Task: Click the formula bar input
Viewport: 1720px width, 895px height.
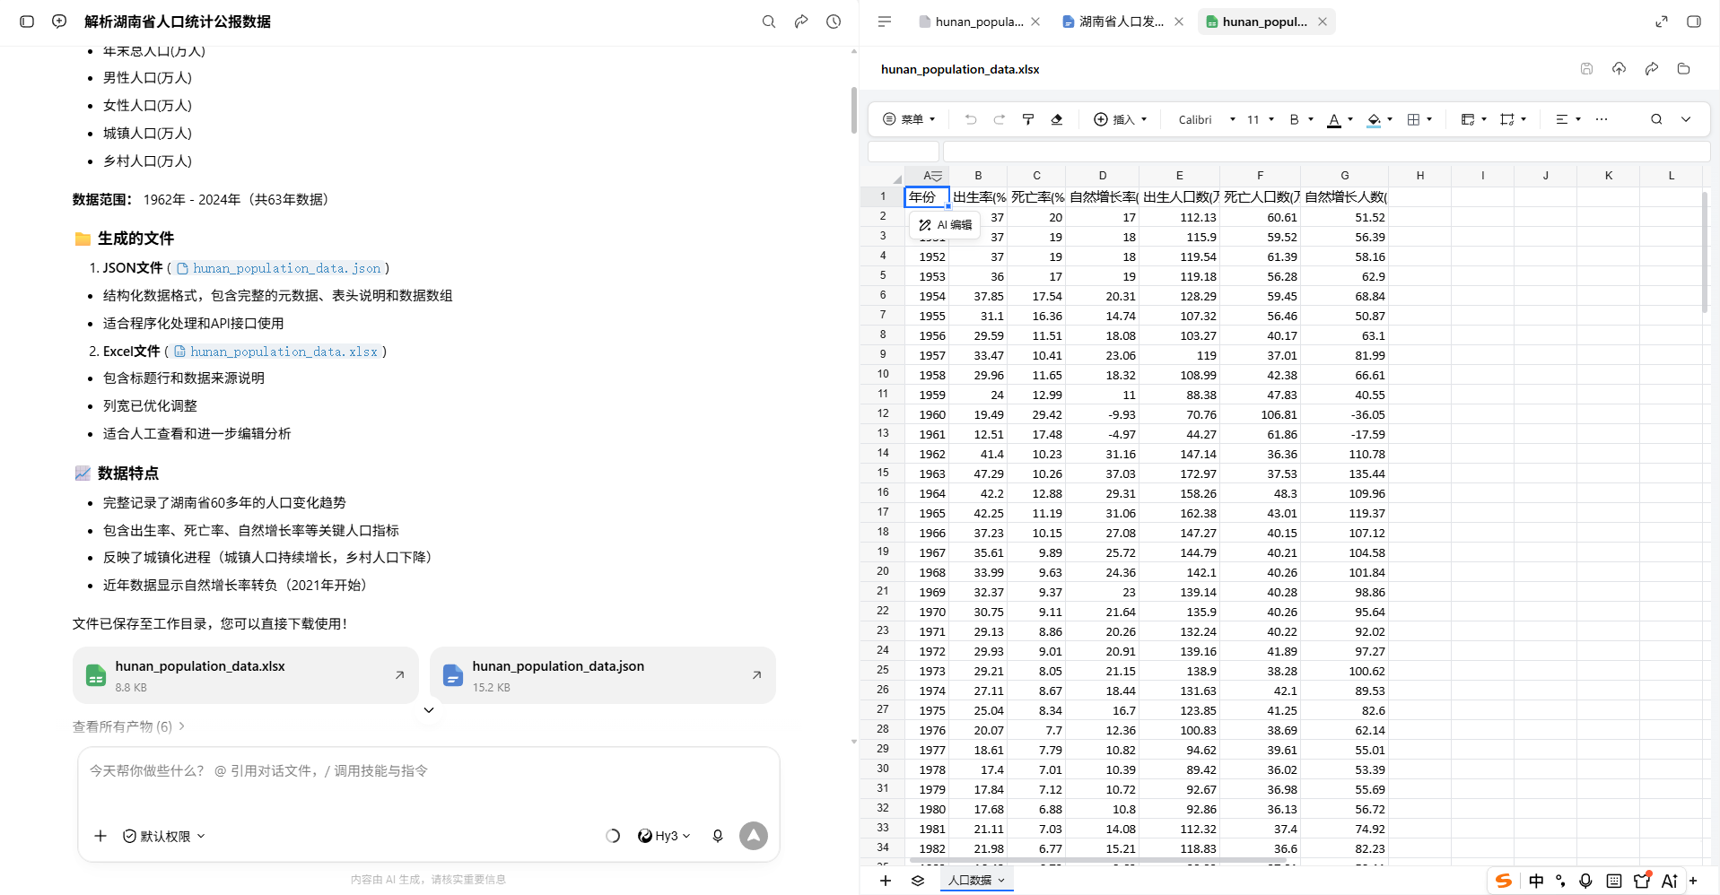Action: 1327,152
